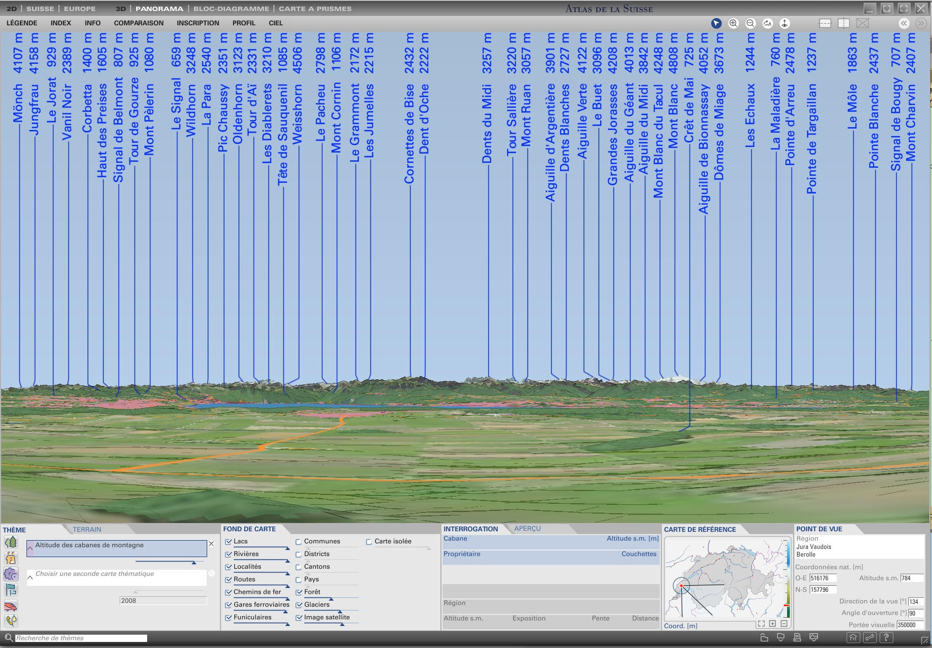932x648 pixels.
Task: Toggle the Image satellite checkbox
Action: (x=299, y=618)
